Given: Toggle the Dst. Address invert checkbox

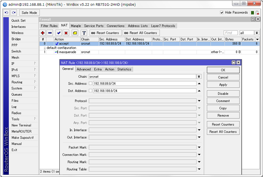Looking at the screenshot, I should pos(91,91).
